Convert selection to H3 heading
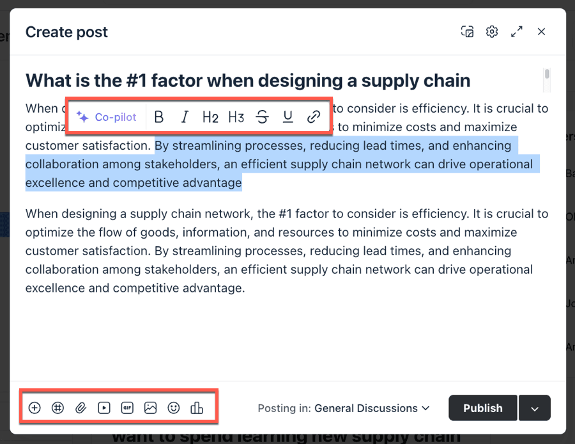Image resolution: width=575 pixels, height=444 pixels. click(236, 117)
